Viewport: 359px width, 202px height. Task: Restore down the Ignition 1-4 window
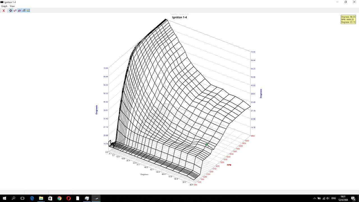[x=346, y=2]
